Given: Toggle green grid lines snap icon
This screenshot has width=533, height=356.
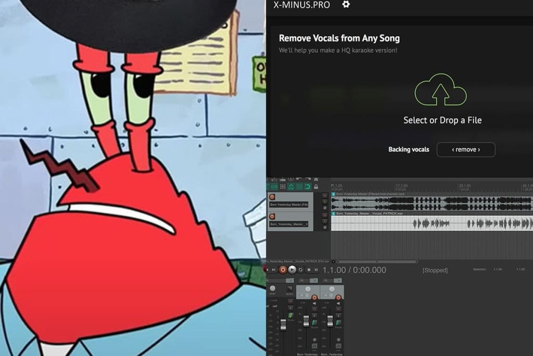Looking at the screenshot, I should pyautogui.click(x=299, y=187).
